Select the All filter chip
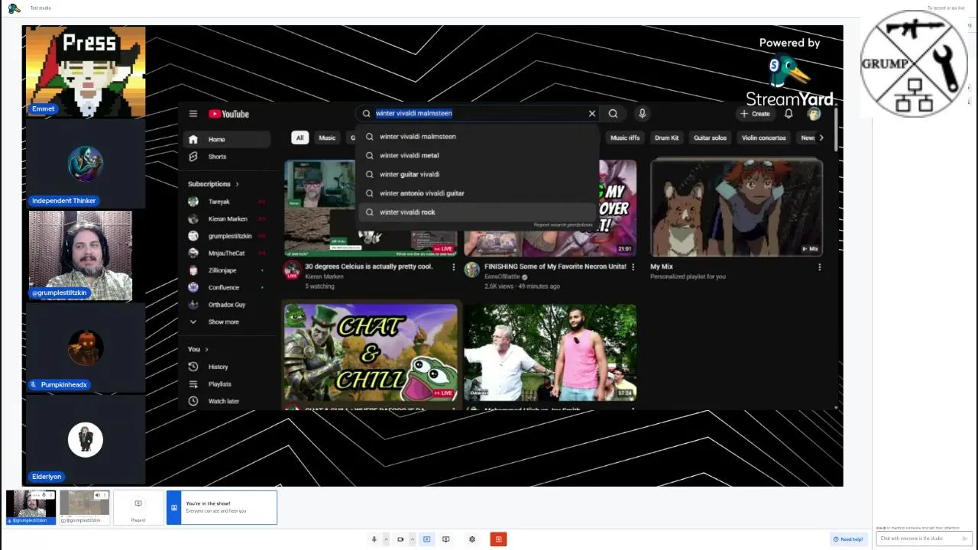 pos(300,137)
